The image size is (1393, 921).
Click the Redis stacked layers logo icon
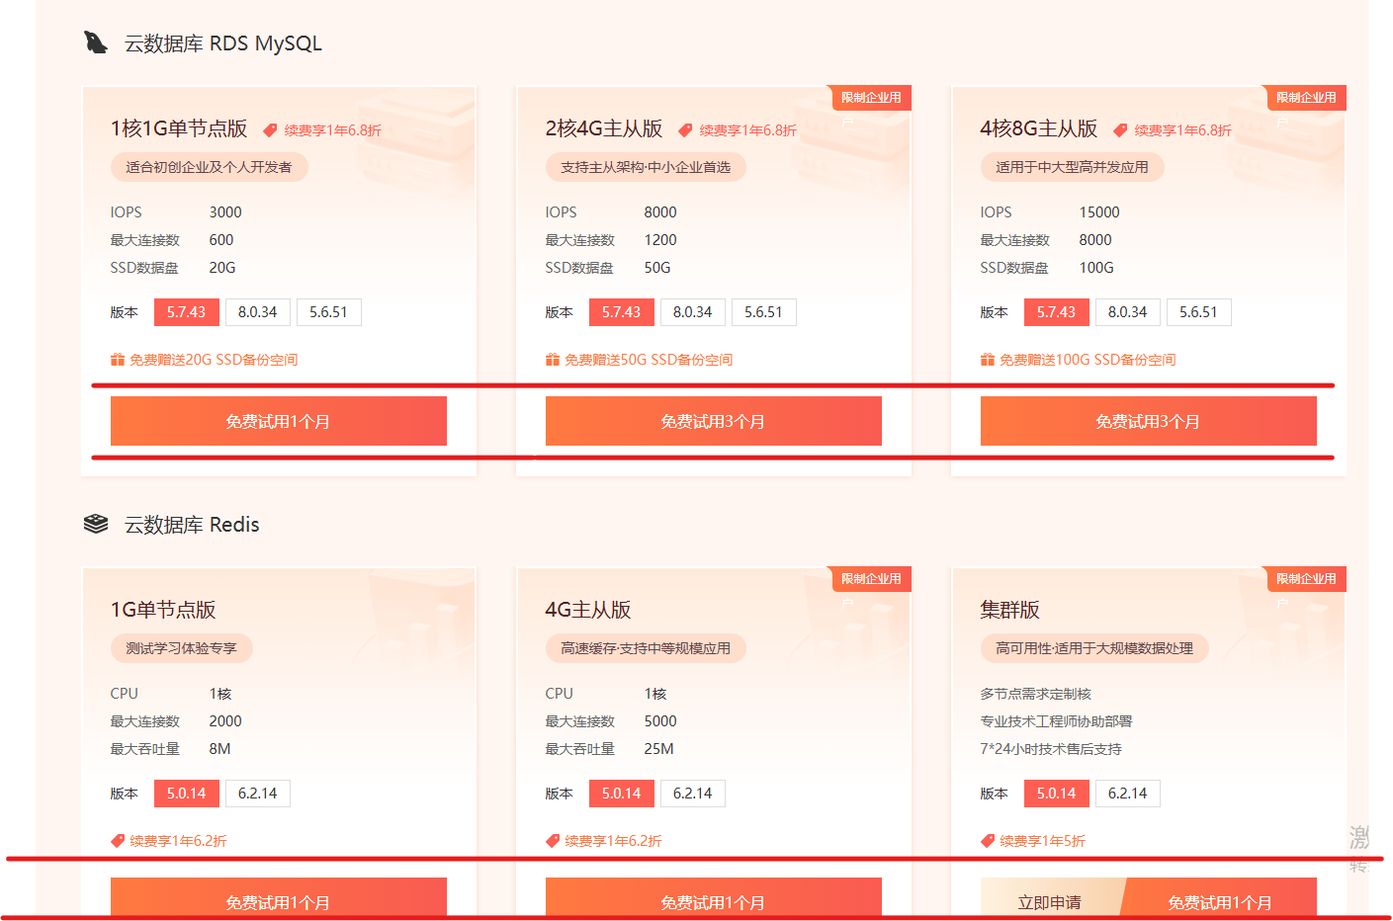point(96,524)
